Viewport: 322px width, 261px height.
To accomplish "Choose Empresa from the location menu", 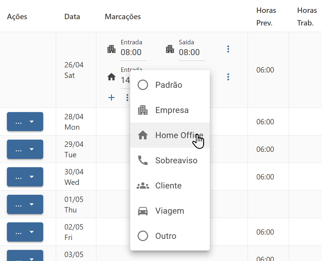I will tap(170, 110).
